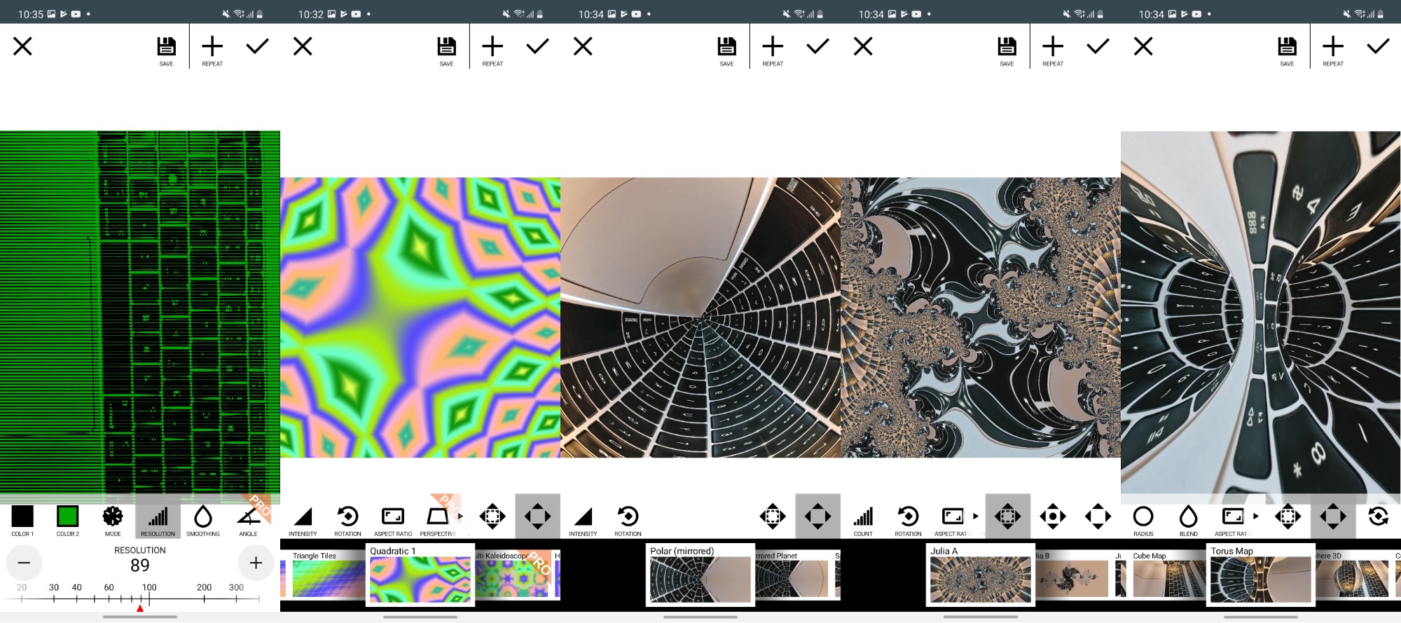Open the Mode setting with the gear-like icon
The height and width of the screenshot is (623, 1401).
(x=113, y=520)
